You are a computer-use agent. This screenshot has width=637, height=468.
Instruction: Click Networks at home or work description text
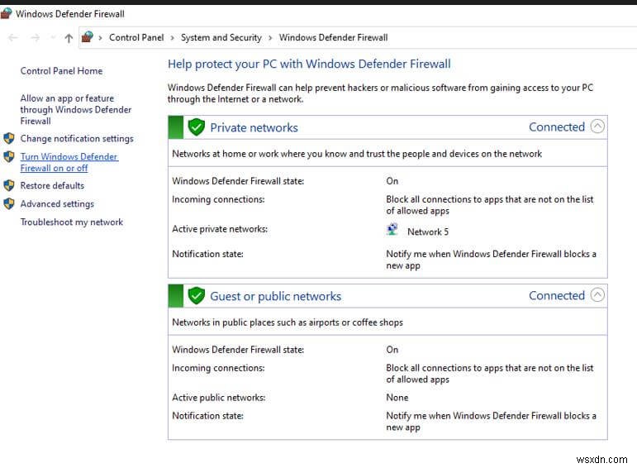(357, 154)
